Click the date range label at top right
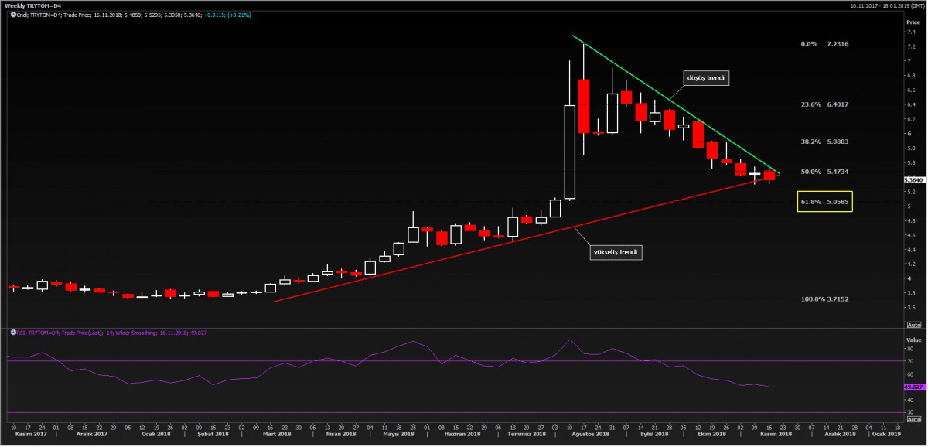Image resolution: width=928 pixels, height=447 pixels. coord(880,5)
